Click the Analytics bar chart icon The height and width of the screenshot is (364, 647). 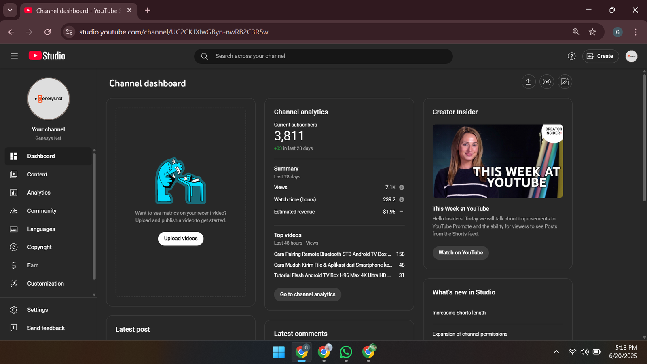coord(14,193)
